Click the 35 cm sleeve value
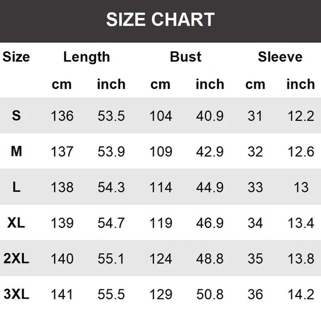This screenshot has height=321, width=321. (255, 259)
